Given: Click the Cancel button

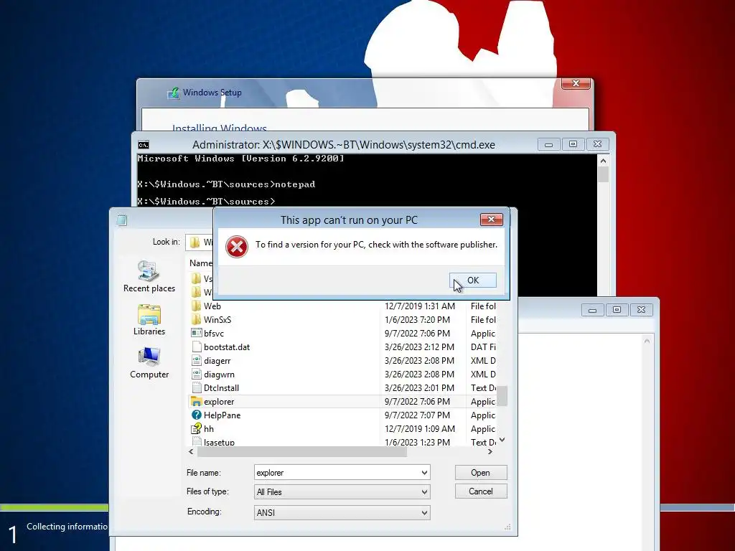Looking at the screenshot, I should click(480, 491).
